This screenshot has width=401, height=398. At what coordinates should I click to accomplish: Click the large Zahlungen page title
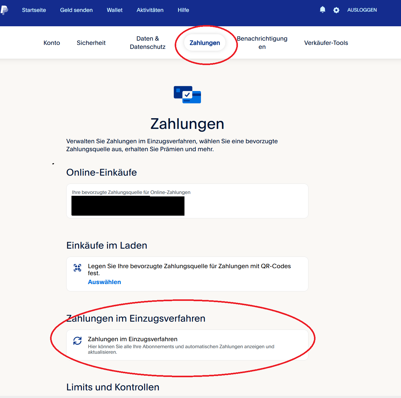pyautogui.click(x=187, y=124)
